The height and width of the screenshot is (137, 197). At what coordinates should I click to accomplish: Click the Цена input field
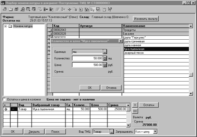click(87, 65)
